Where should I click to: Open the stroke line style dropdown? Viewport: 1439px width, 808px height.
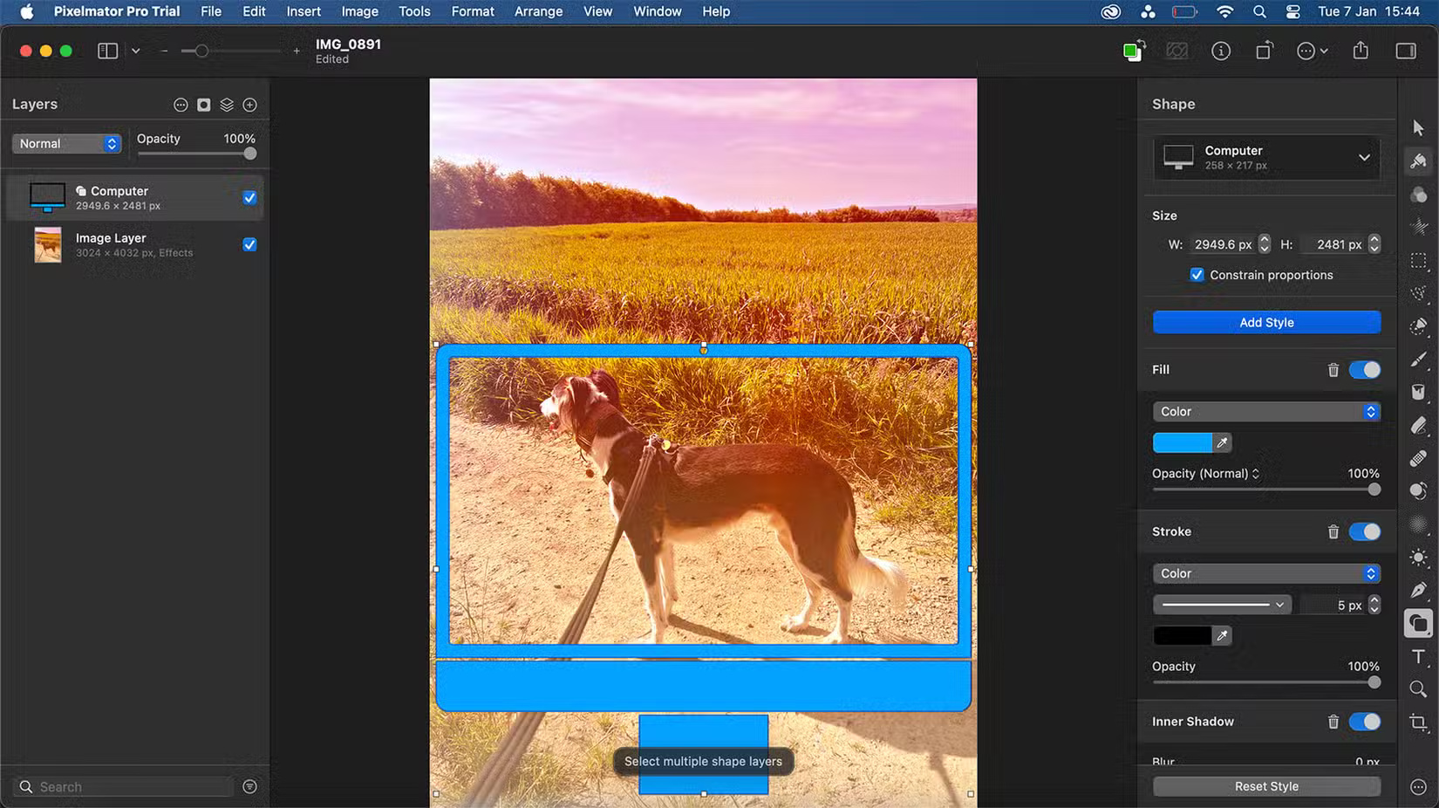pos(1221,604)
